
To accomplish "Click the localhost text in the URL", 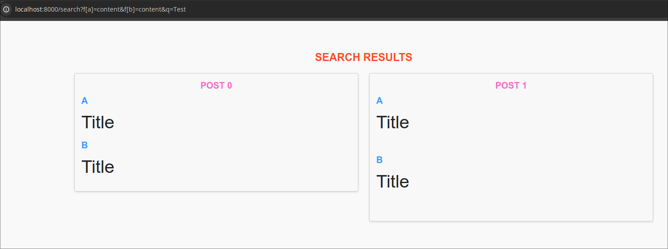I will [28, 9].
